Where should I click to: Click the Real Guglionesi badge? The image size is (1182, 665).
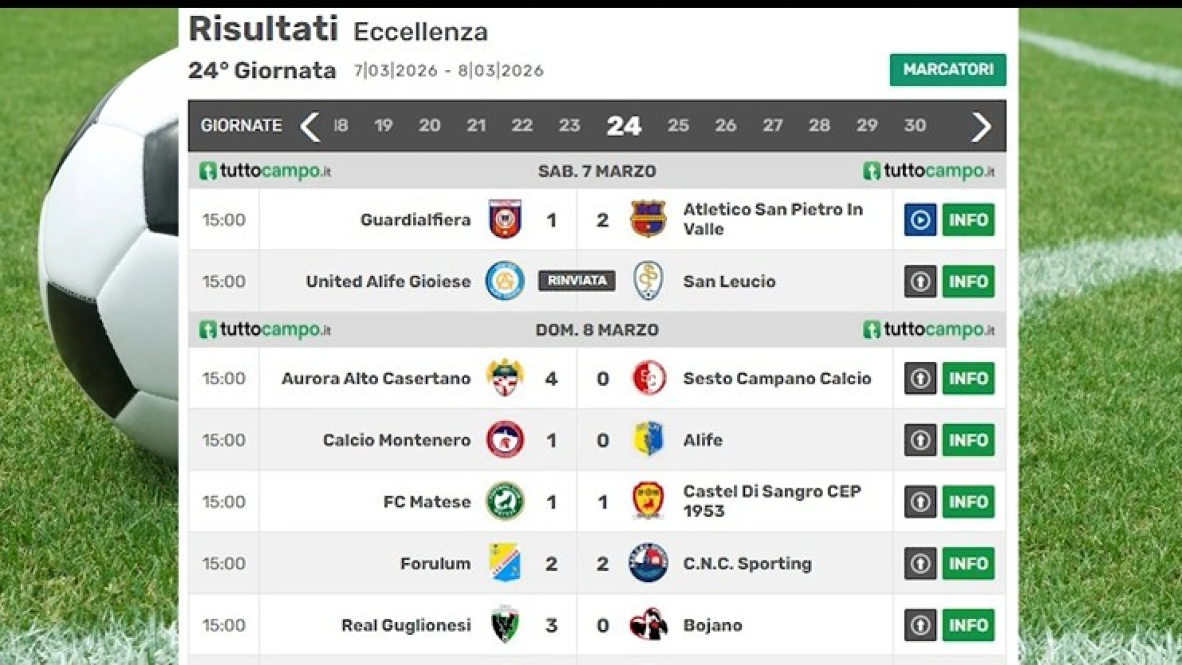(x=505, y=625)
